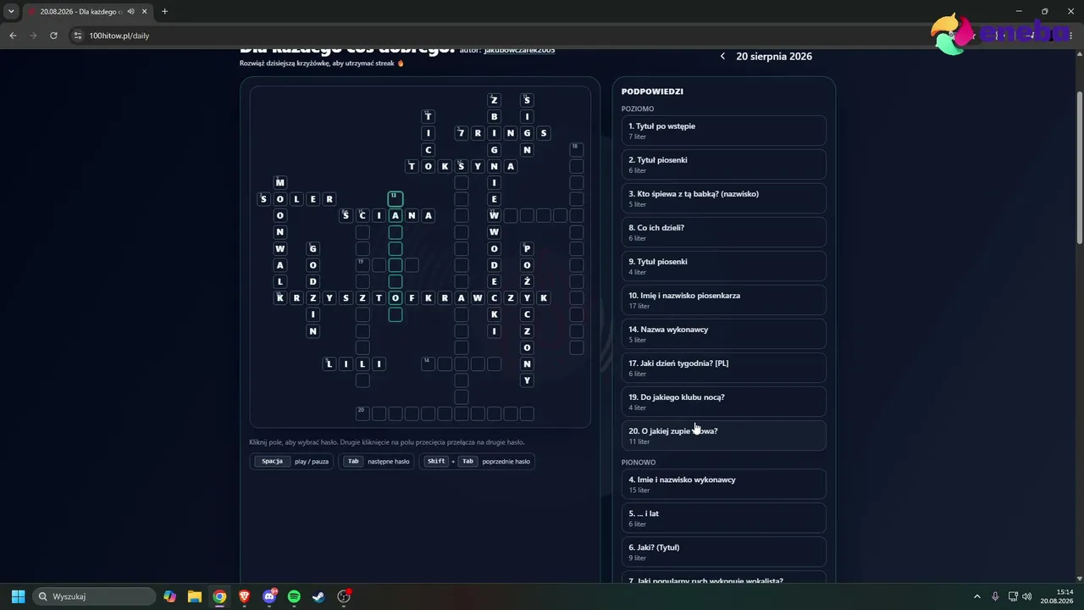This screenshot has width=1084, height=610.
Task: Select clue 10. Imię i nazwisko piosenkarza
Action: pos(723,300)
